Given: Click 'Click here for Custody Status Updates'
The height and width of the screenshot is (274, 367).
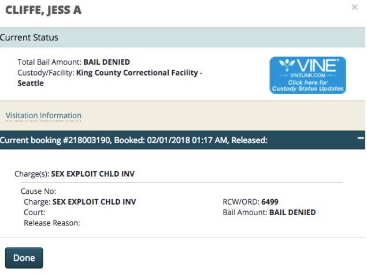Looking at the screenshot, I should [308, 86].
